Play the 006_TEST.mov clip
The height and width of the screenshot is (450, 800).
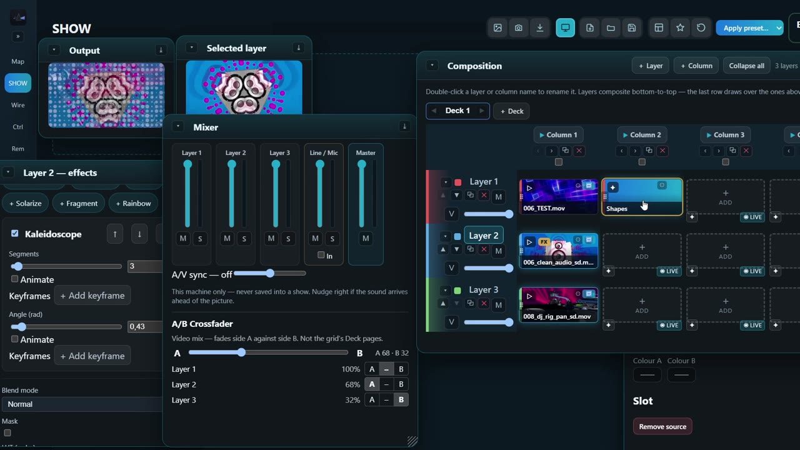[529, 187]
